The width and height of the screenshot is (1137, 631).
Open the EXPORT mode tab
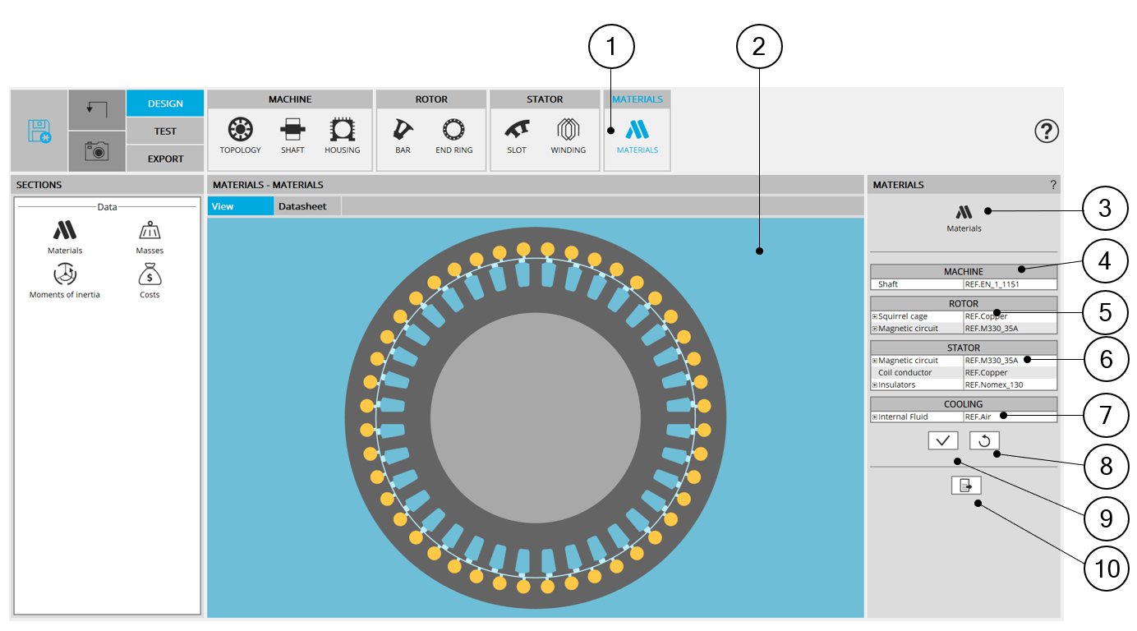point(165,159)
